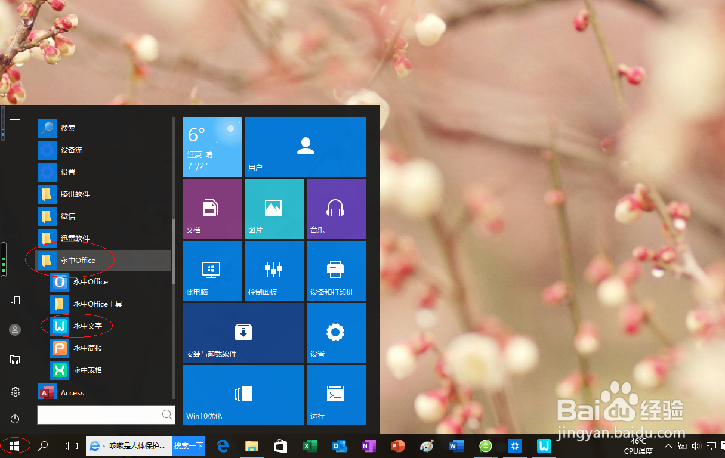This screenshot has width=725, height=458.
Task: Open the 安装与卸载软件 tile
Action: (x=243, y=333)
